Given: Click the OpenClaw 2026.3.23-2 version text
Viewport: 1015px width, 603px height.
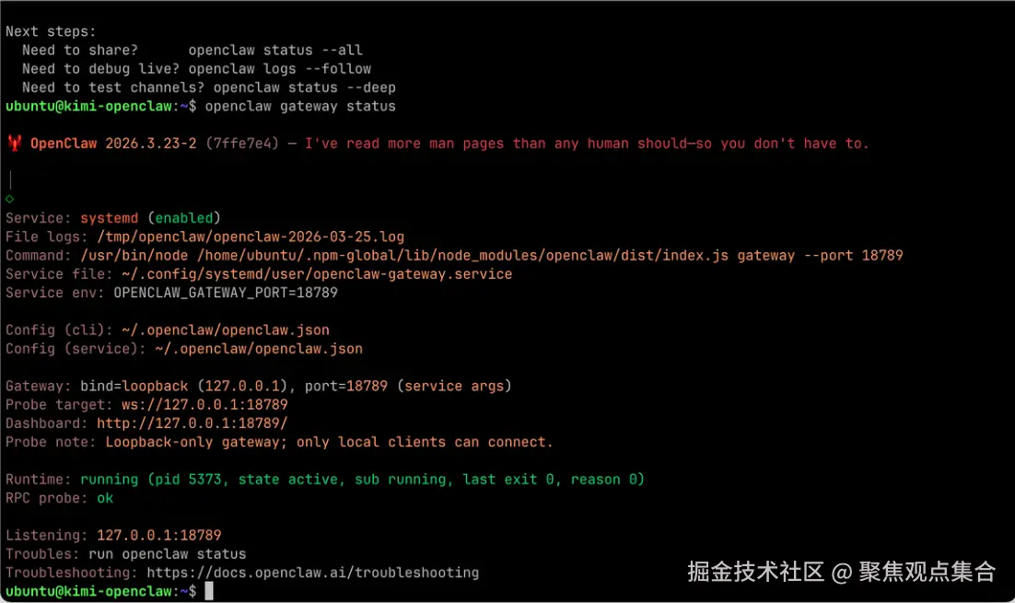Looking at the screenshot, I should point(113,143).
